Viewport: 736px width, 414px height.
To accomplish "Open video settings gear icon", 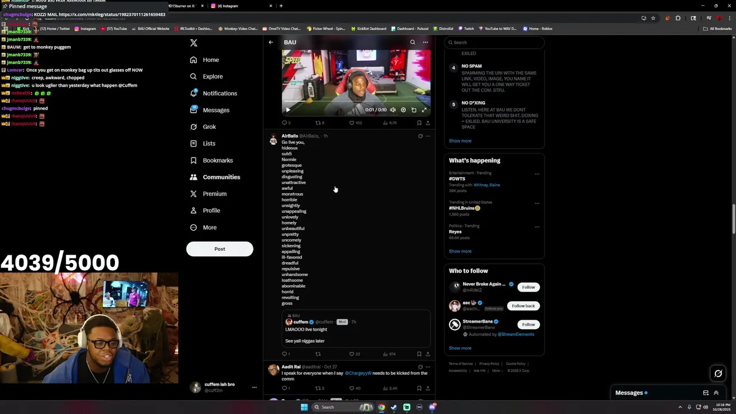I will pyautogui.click(x=403, y=110).
